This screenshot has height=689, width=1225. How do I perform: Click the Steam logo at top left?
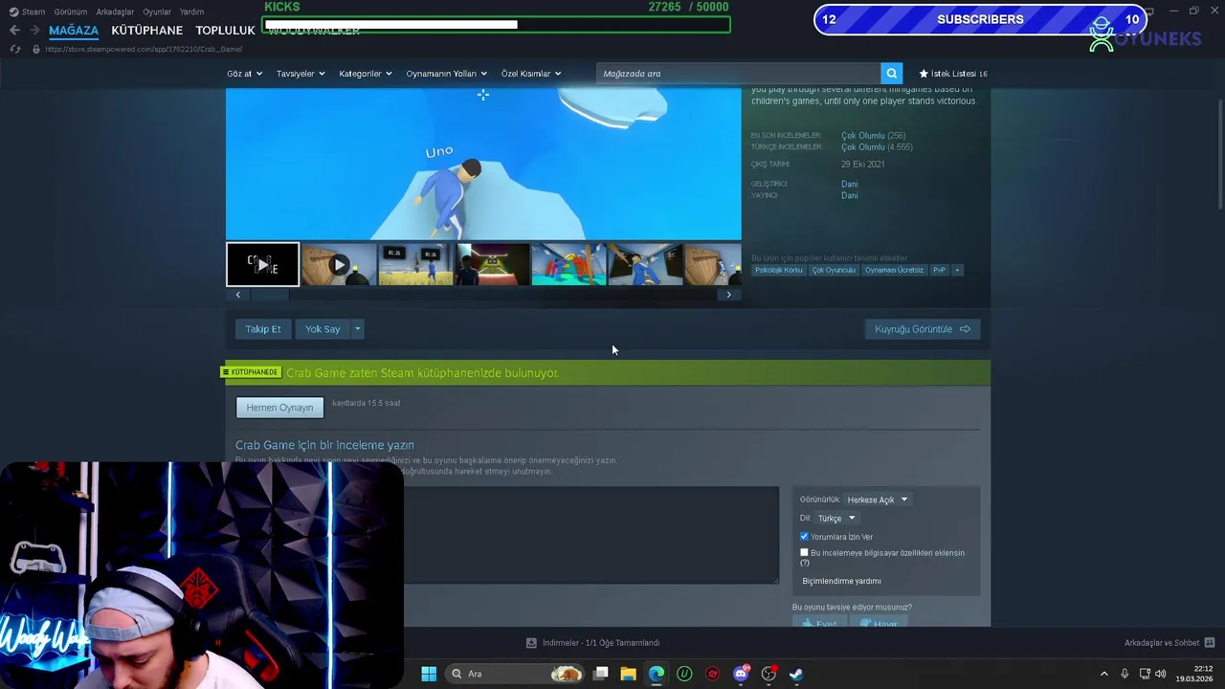[13, 11]
